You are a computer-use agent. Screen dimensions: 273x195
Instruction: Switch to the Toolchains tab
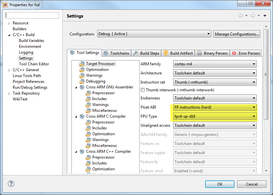click(x=116, y=53)
